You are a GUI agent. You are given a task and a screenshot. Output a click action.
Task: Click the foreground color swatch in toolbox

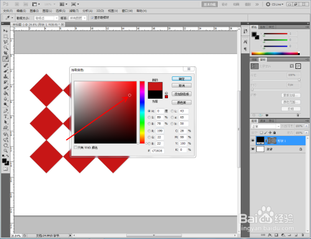point(4,161)
